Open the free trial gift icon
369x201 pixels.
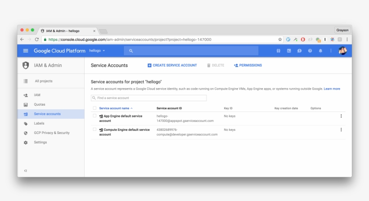coord(279,51)
